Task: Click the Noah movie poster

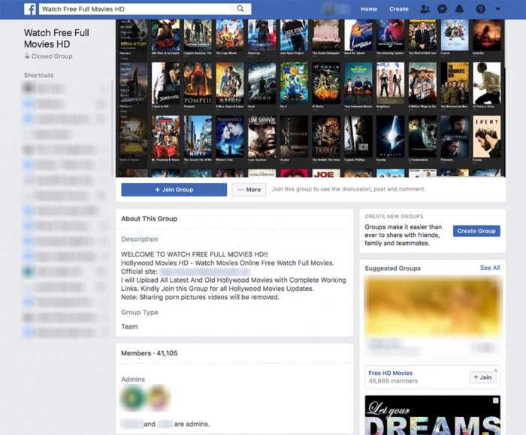Action: click(262, 83)
